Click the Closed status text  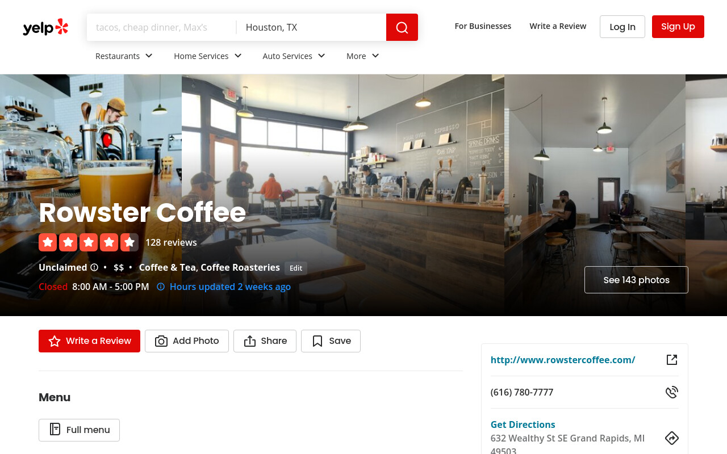53,287
